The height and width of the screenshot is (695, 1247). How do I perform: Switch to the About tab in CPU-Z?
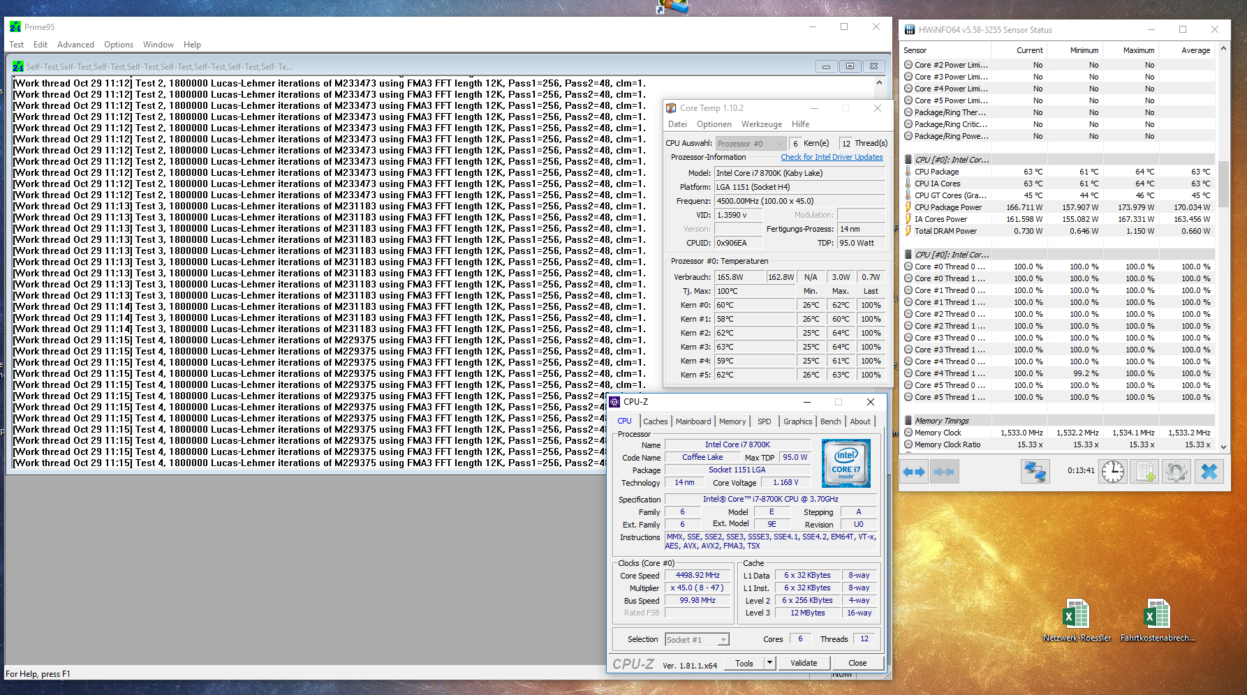pos(860,421)
